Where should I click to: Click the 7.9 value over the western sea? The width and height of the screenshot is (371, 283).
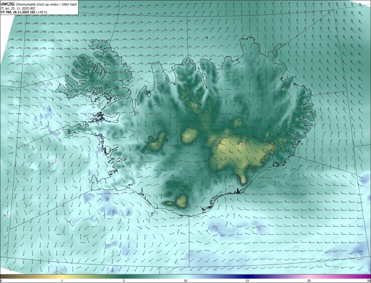[x=25, y=146]
